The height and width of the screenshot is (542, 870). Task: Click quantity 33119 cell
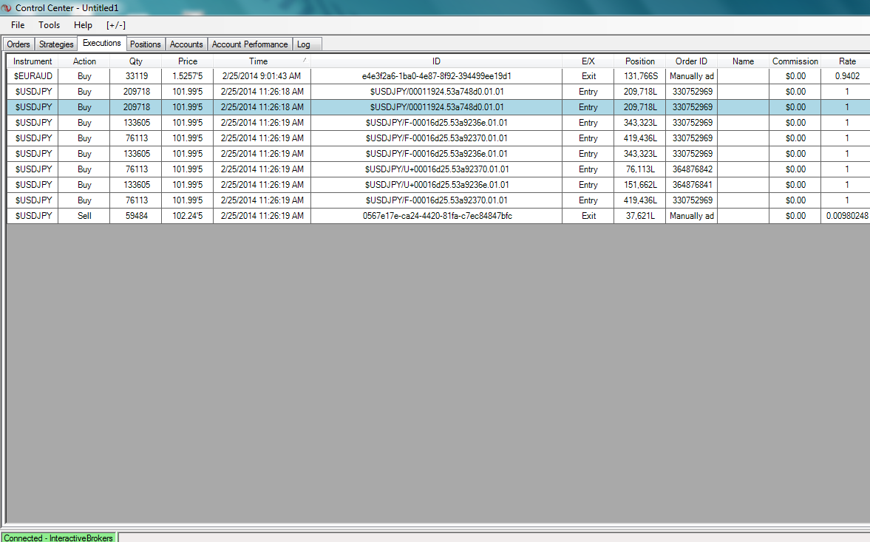pos(136,76)
